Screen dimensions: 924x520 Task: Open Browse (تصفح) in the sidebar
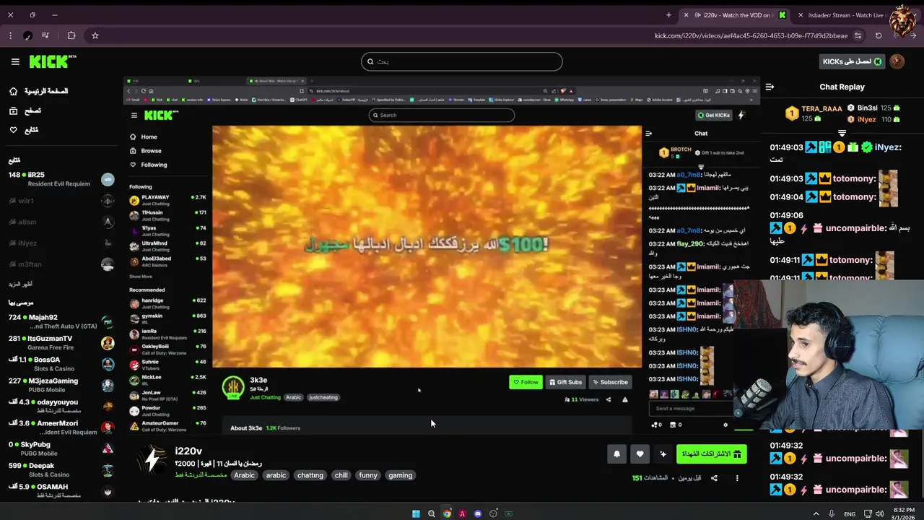(x=25, y=110)
